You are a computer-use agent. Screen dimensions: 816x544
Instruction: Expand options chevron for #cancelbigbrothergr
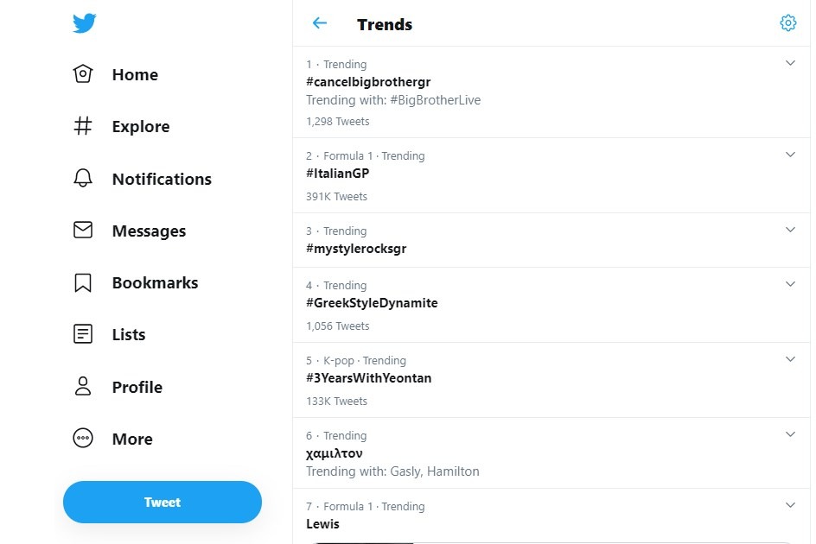pos(790,63)
